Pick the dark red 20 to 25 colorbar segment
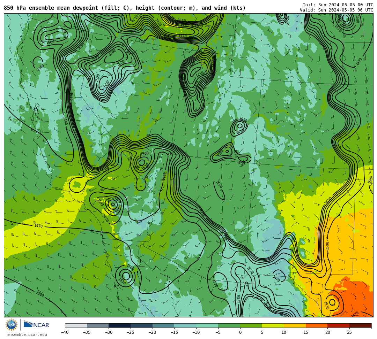Viewport: 377px width, 339px height. [x=339, y=325]
